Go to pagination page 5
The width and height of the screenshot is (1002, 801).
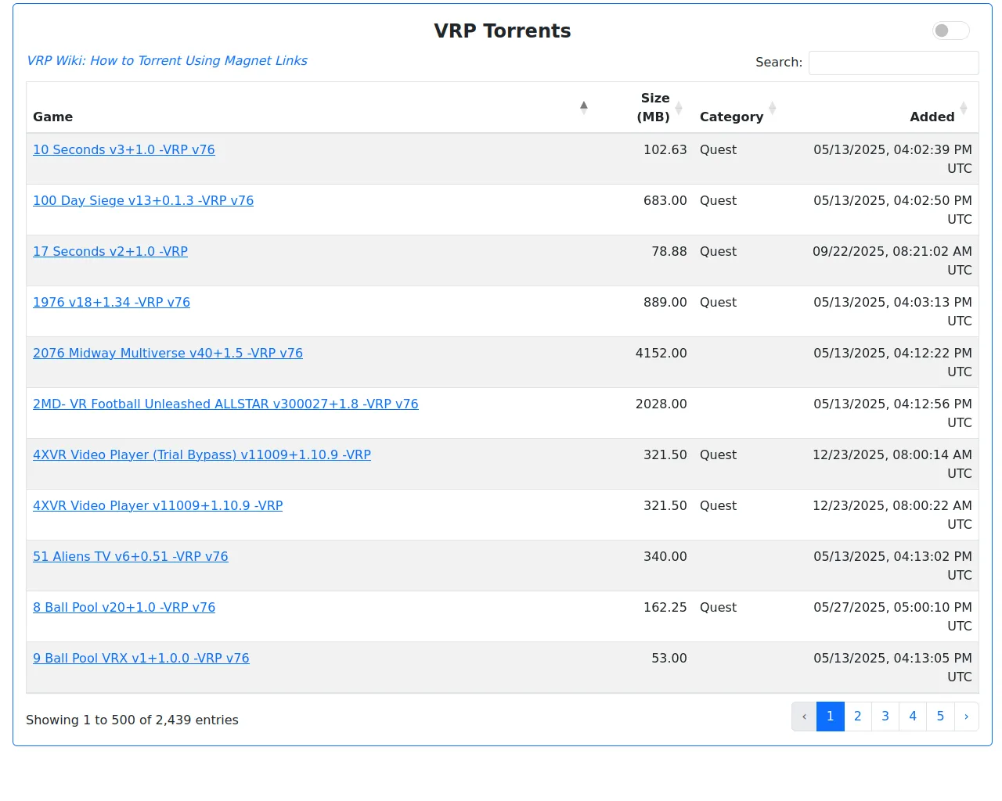[x=940, y=717]
